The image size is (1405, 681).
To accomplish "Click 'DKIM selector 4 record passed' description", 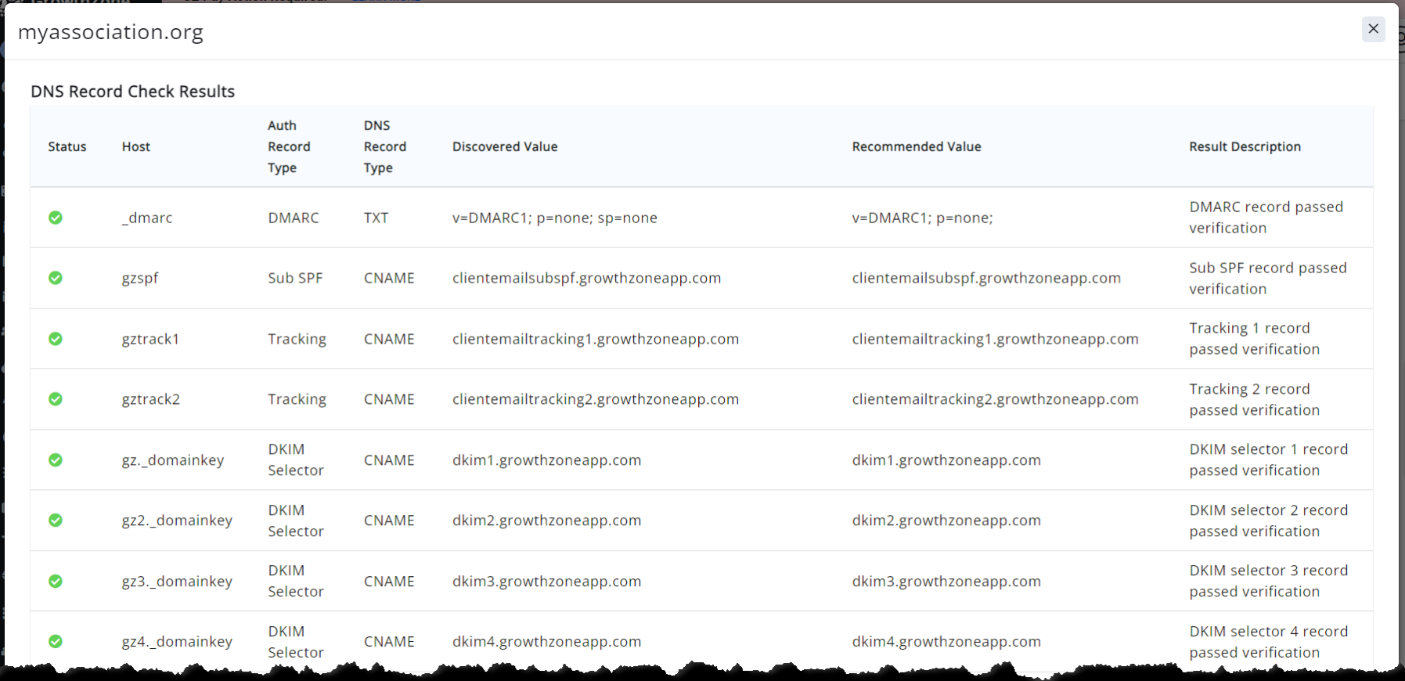I will 1269,642.
